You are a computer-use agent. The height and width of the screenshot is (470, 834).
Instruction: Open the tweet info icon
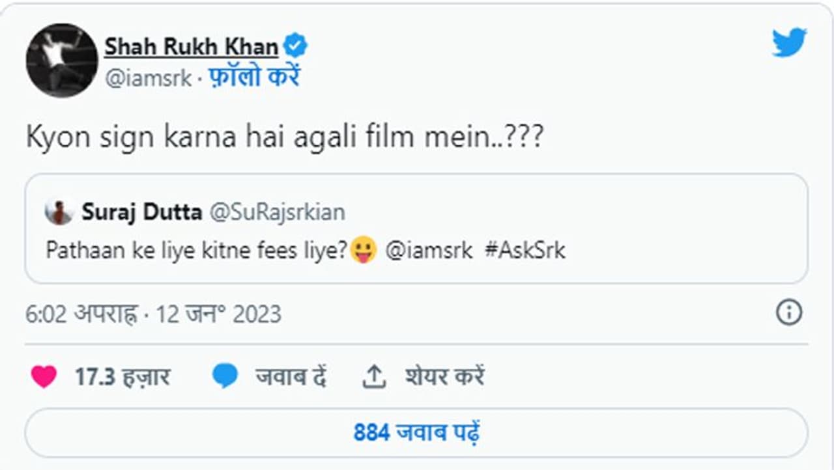[789, 313]
